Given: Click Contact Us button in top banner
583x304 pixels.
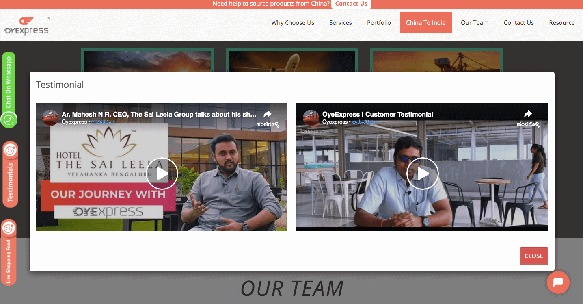Looking at the screenshot, I should (x=351, y=4).
